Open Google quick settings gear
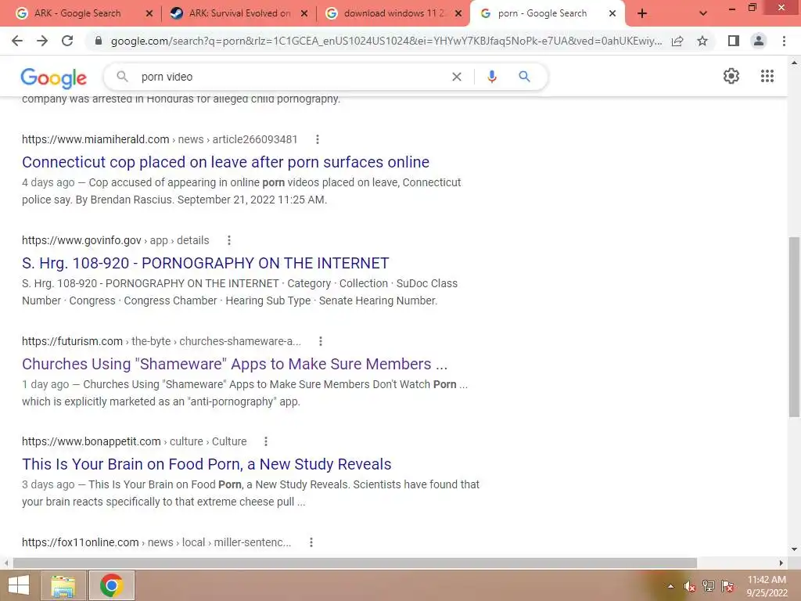 pos(731,76)
